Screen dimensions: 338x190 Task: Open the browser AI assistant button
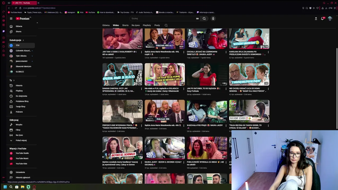pyautogui.click(x=330, y=8)
